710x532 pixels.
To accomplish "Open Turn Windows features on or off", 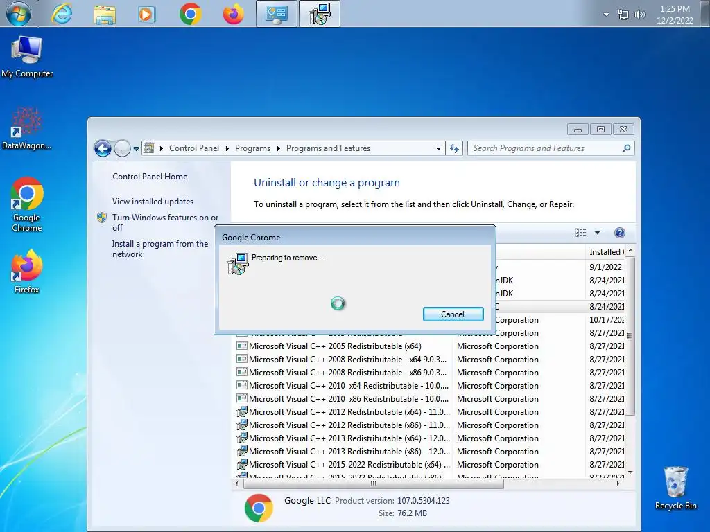I will [x=165, y=222].
